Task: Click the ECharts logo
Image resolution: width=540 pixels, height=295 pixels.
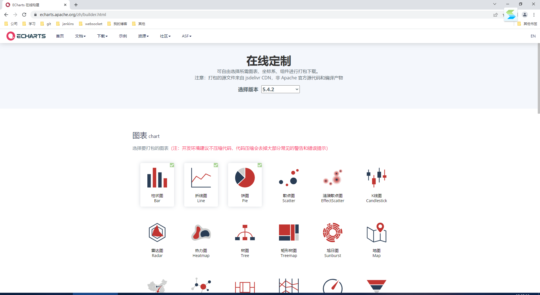Action: [x=26, y=36]
